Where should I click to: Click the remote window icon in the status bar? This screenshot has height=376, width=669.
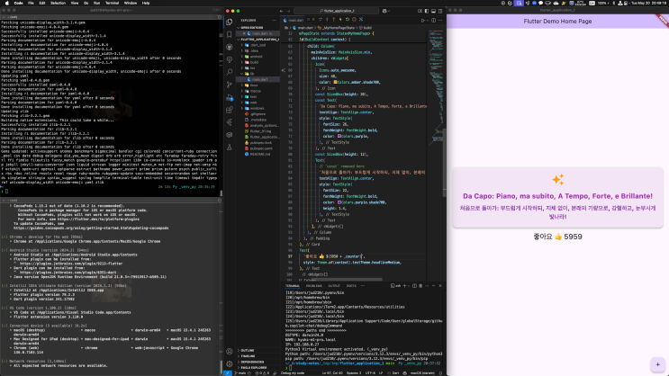click(x=228, y=373)
